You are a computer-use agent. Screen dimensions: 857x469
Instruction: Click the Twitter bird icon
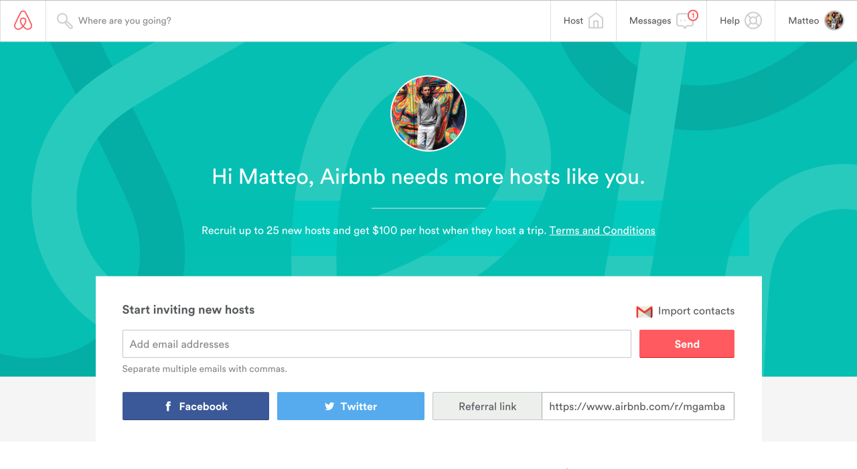(329, 405)
